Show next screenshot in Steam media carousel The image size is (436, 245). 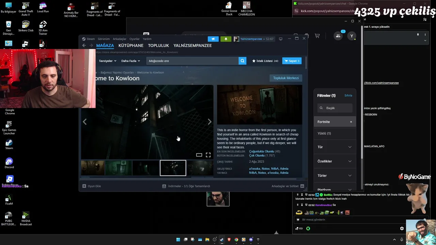pos(209,122)
